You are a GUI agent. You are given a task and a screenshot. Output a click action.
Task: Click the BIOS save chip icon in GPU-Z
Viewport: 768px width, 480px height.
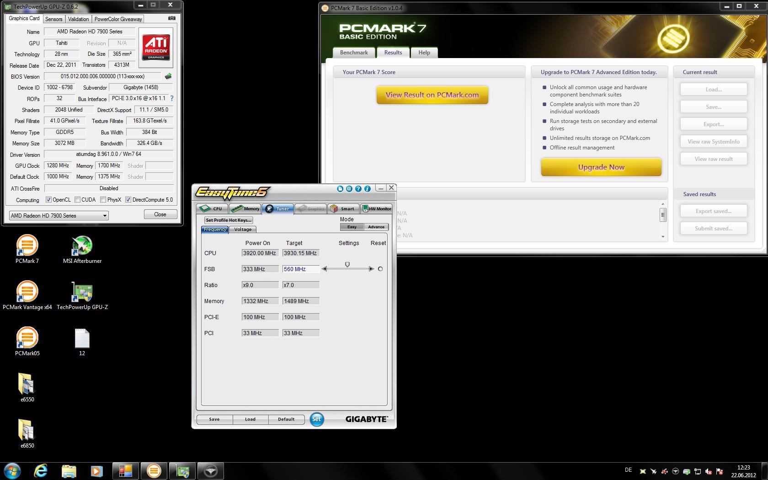click(x=168, y=76)
